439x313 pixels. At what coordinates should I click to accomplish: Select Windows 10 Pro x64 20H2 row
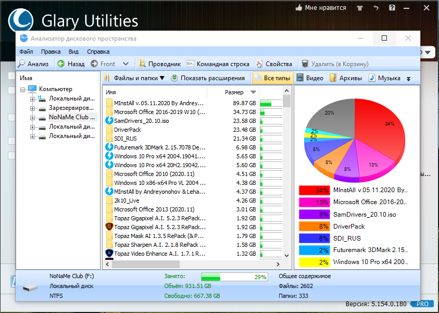[x=193, y=165]
